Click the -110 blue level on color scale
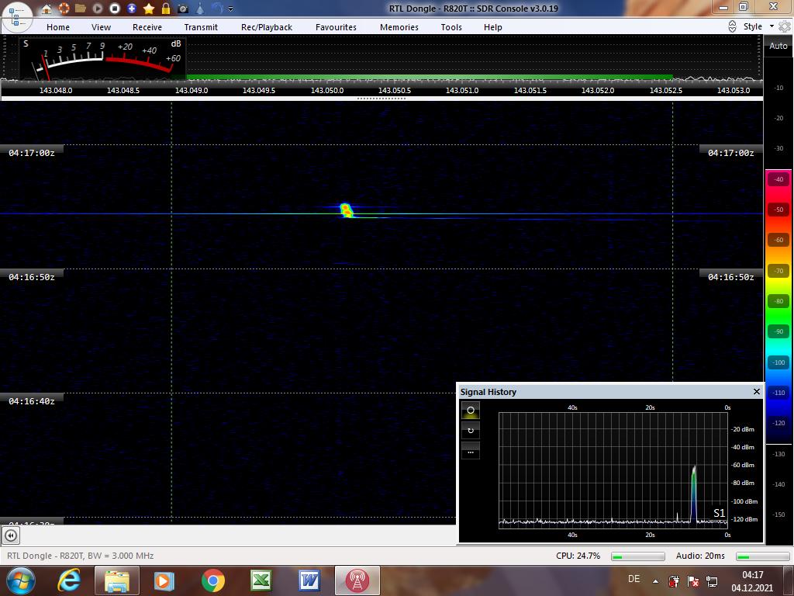Image resolution: width=794 pixels, height=596 pixels. point(778,393)
